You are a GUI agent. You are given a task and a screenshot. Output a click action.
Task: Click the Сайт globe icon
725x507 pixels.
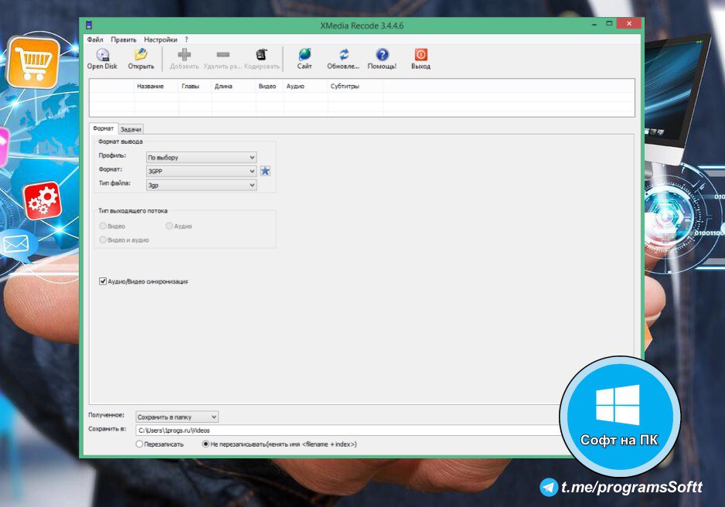tap(305, 55)
